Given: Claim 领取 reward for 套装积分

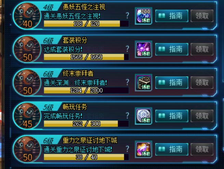Looking at the screenshot, I should coord(202,49).
